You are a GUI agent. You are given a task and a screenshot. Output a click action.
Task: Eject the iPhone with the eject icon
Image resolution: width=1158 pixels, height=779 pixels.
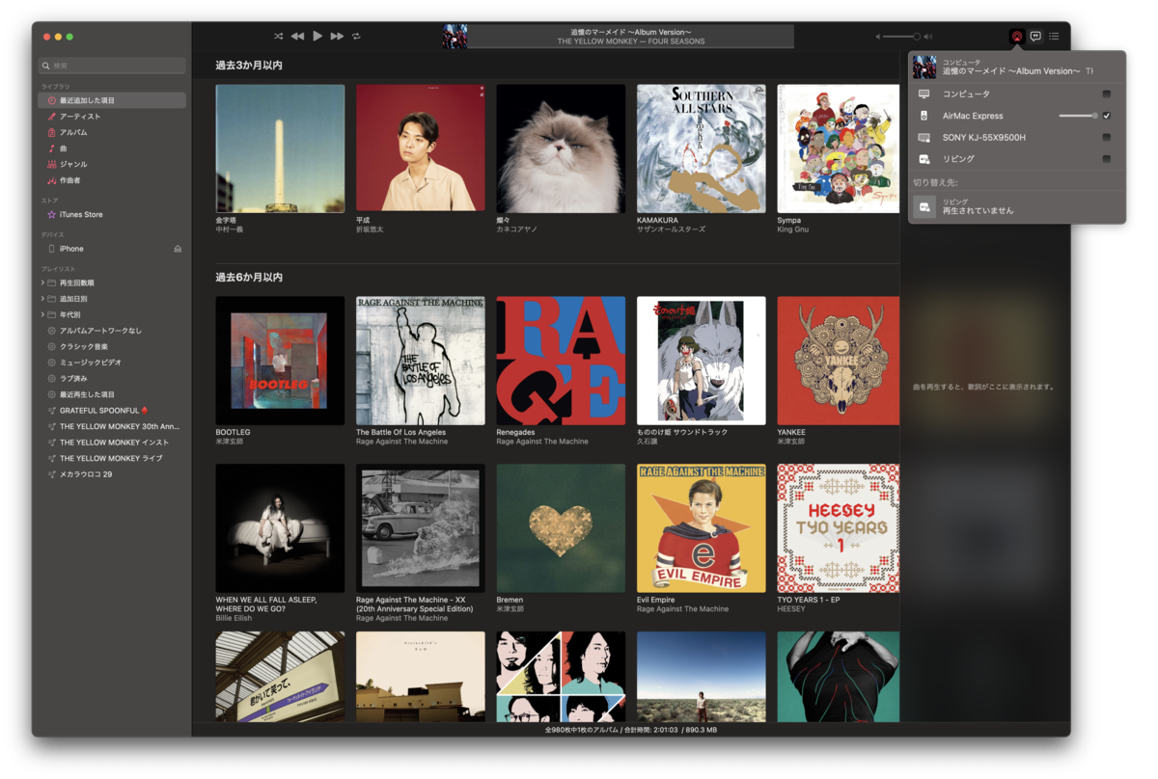(x=178, y=249)
